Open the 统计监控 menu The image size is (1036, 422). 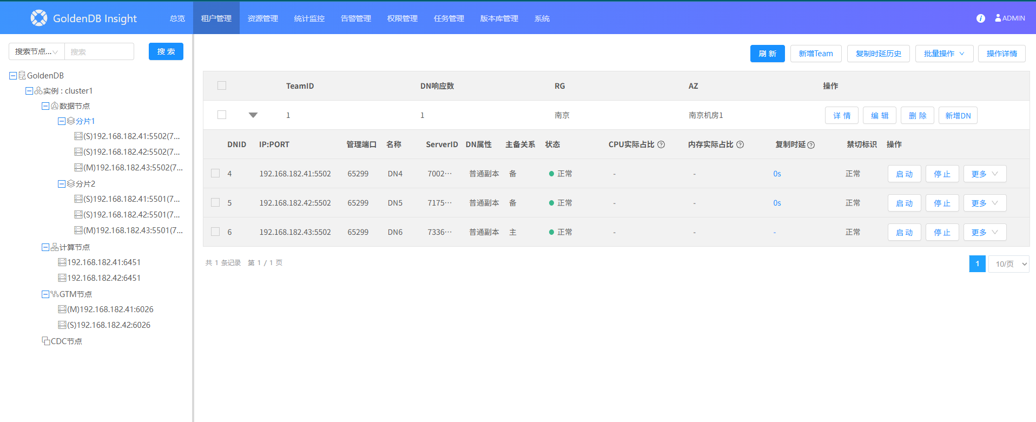(x=309, y=18)
